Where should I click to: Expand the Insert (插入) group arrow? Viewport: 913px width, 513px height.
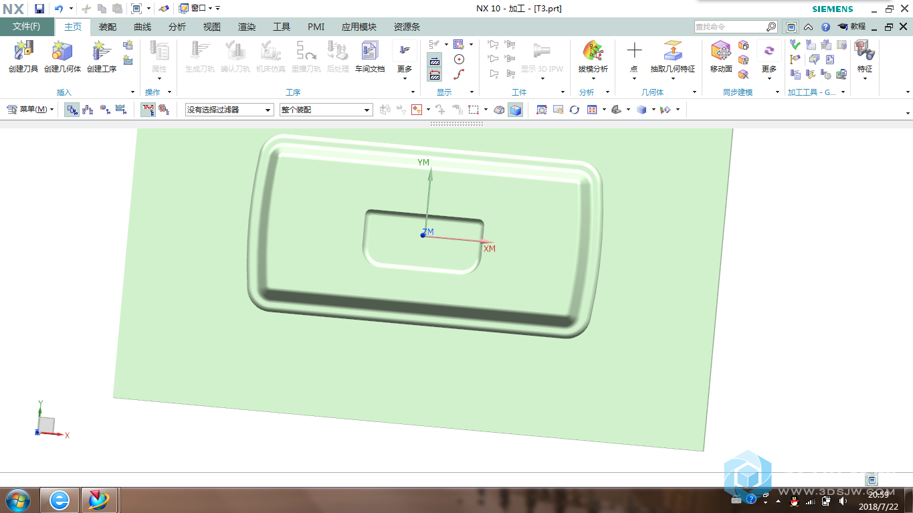(x=132, y=92)
